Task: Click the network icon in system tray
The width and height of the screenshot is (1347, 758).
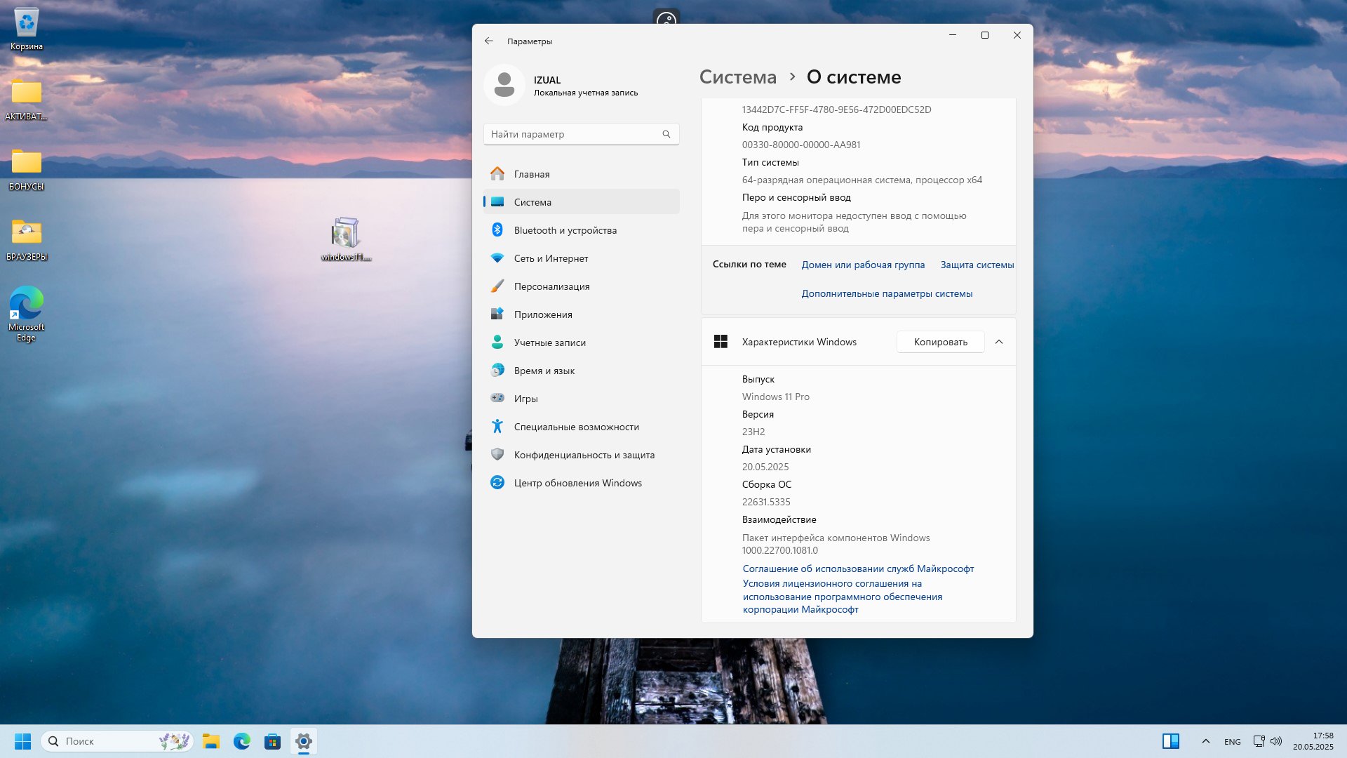Action: point(1259,741)
